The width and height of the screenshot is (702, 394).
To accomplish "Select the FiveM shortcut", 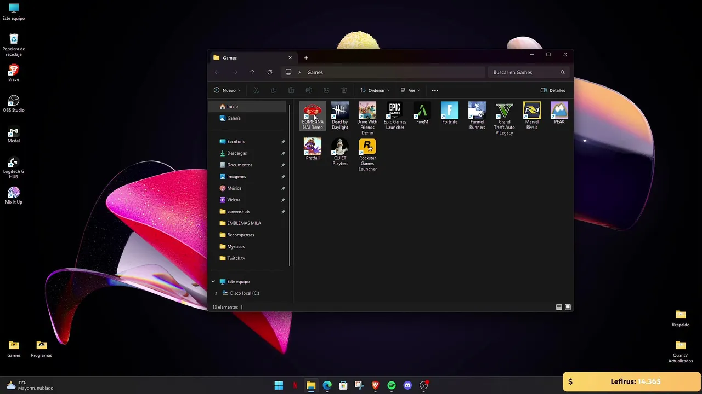I will (422, 113).
